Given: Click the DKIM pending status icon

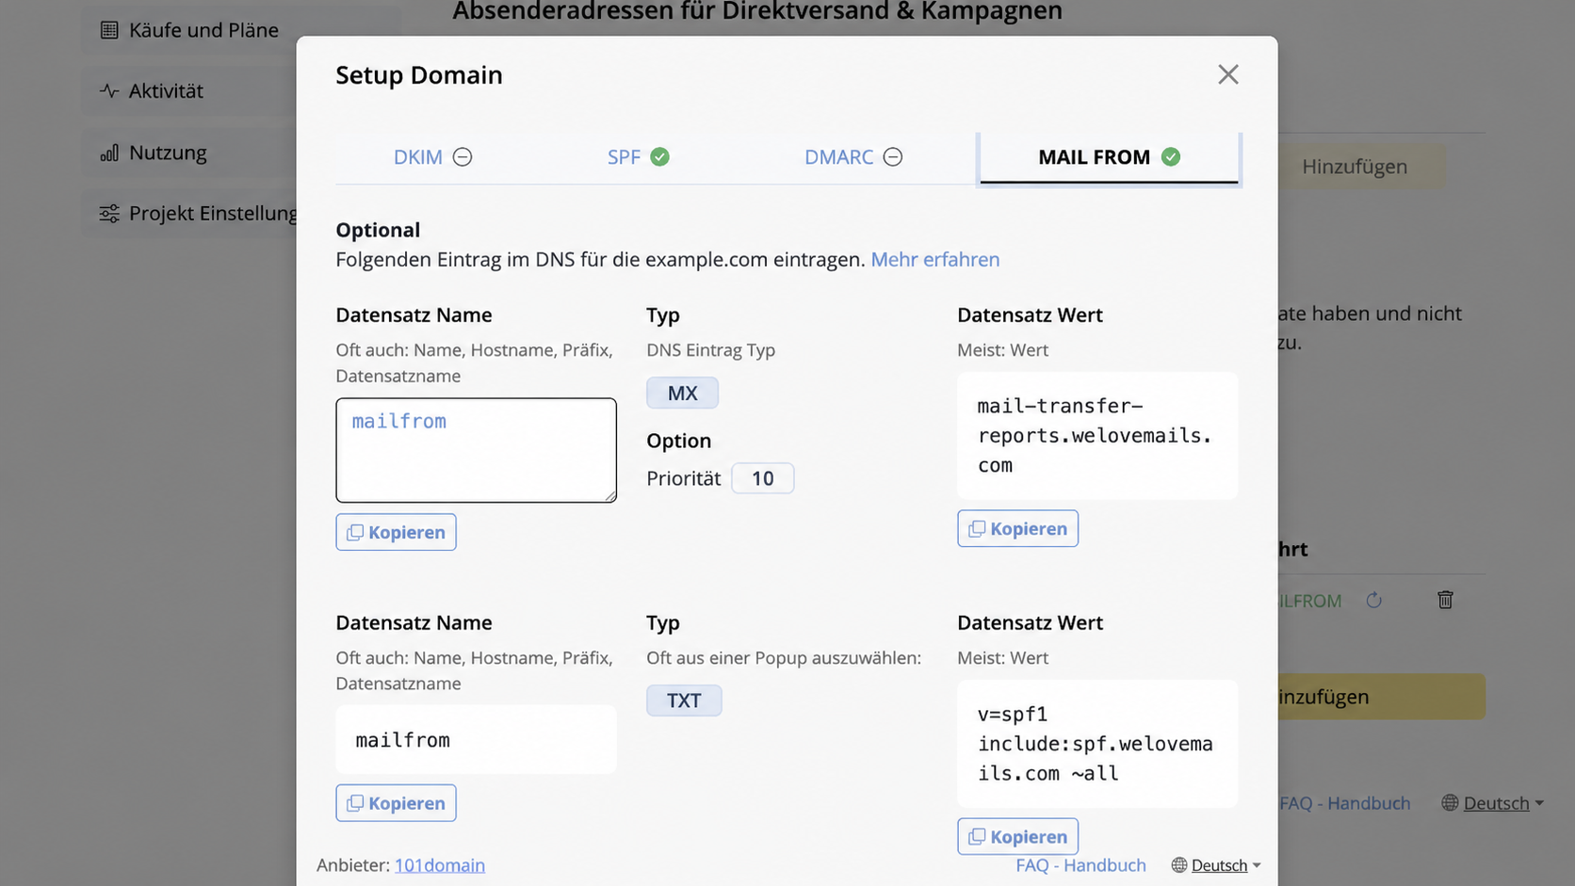Looking at the screenshot, I should [x=463, y=157].
